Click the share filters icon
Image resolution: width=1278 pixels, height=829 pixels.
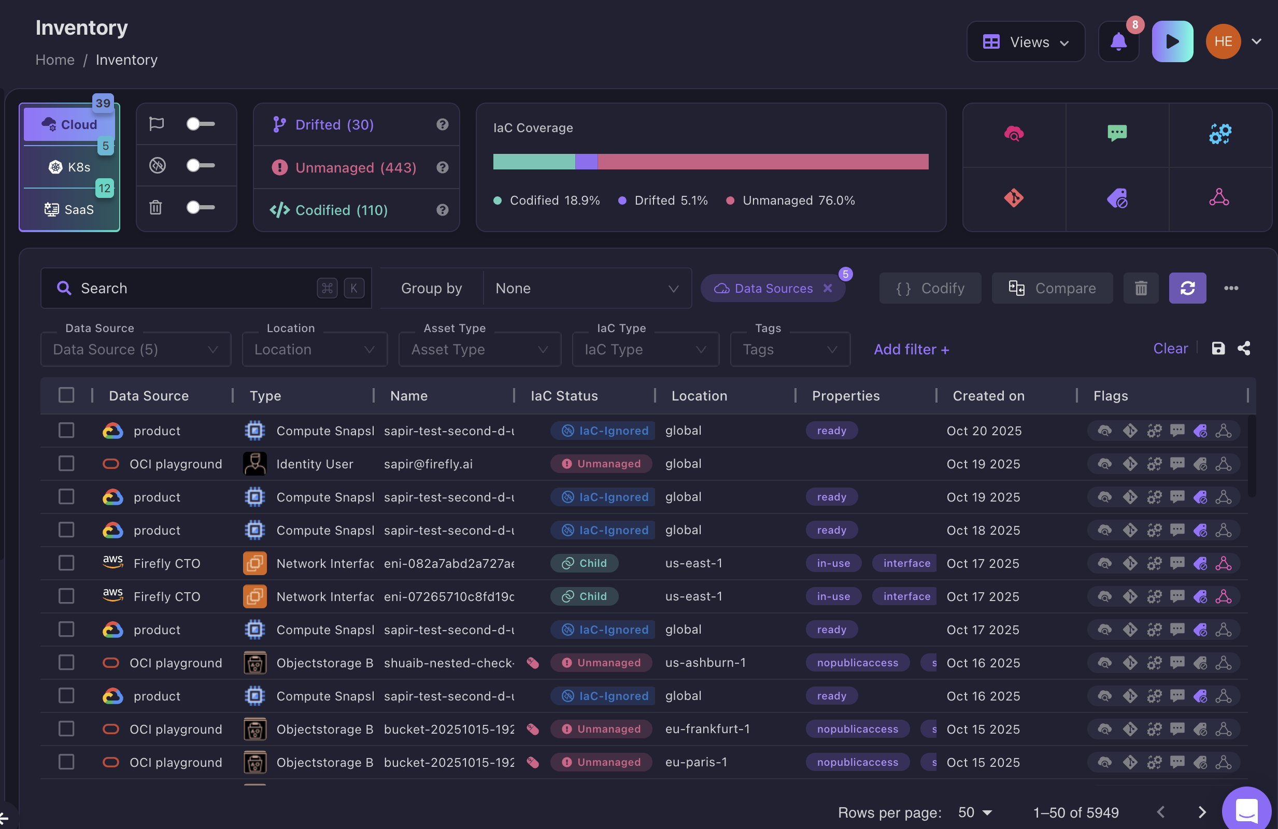click(x=1244, y=349)
